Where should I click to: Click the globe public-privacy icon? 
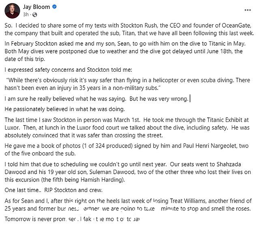[34, 15]
